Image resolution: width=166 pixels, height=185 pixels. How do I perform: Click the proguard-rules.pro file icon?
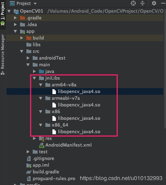click(29, 179)
